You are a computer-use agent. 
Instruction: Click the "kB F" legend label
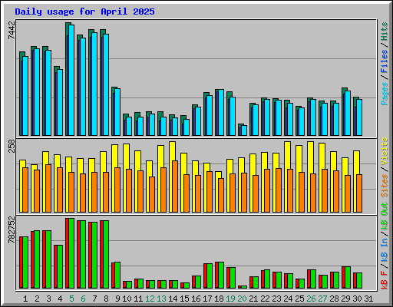385,280
